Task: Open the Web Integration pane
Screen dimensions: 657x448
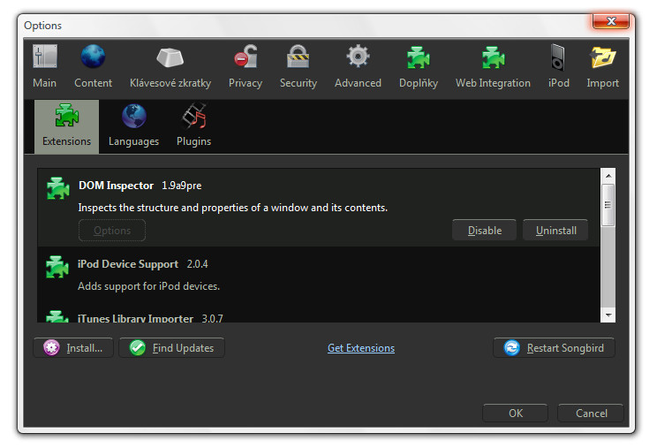Action: (493, 67)
